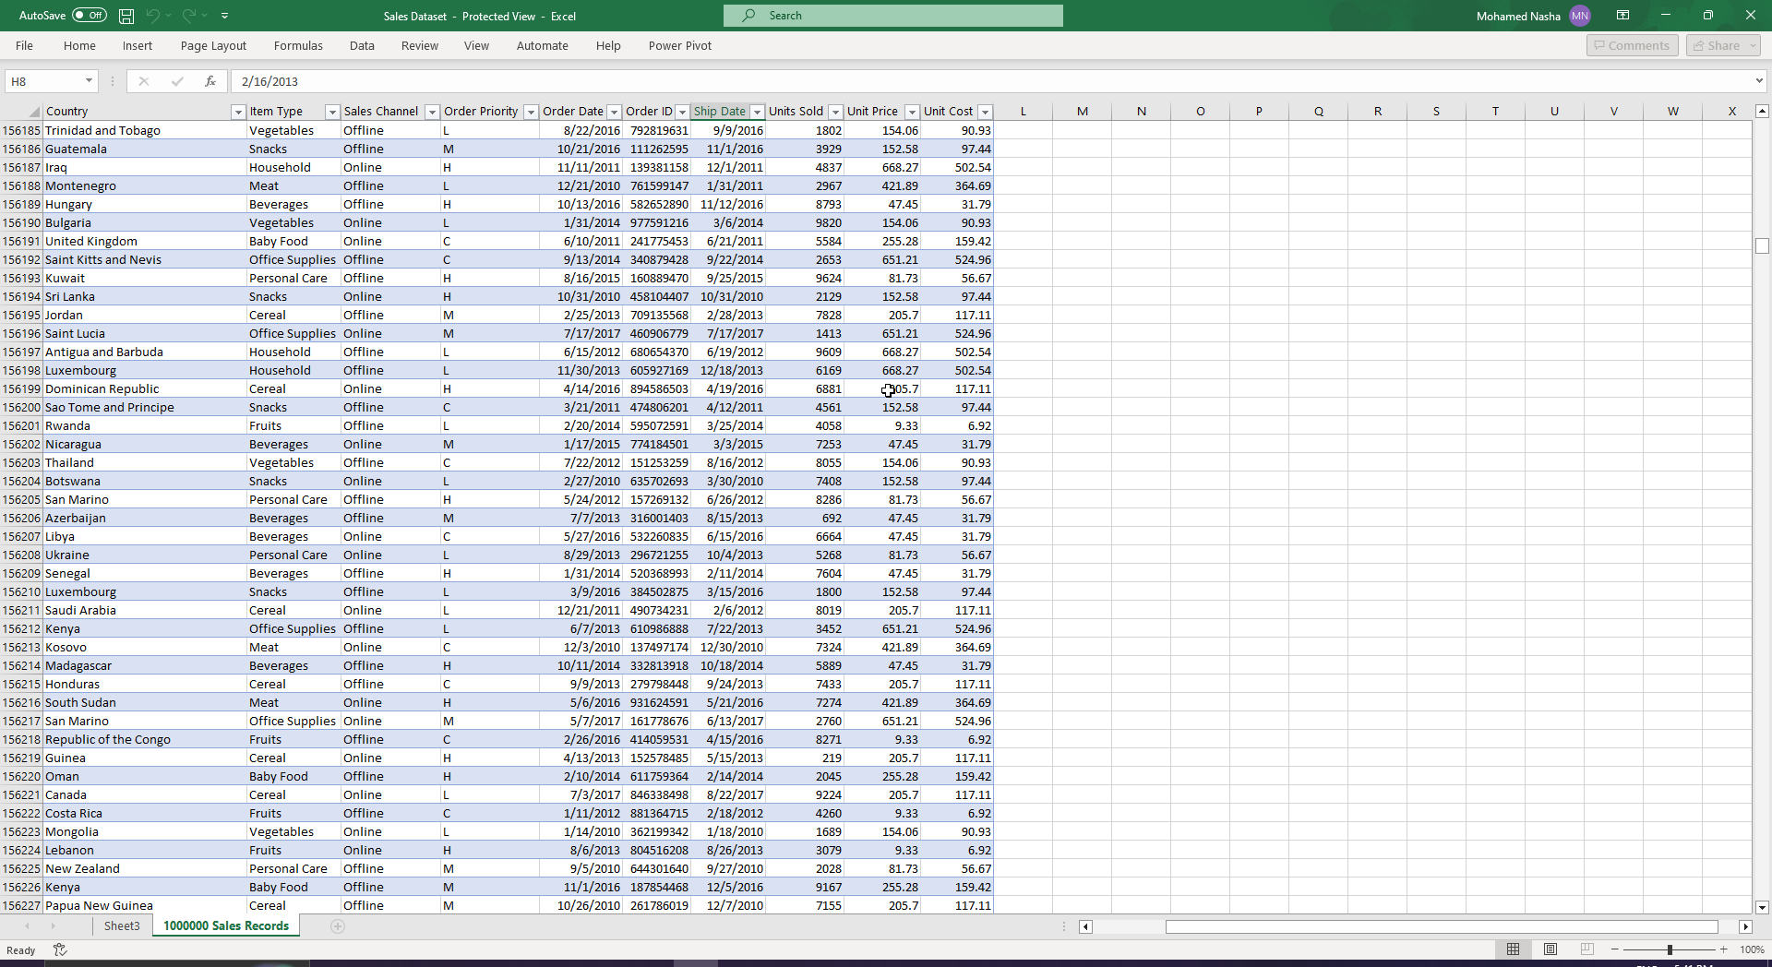This screenshot has height=967, width=1772.
Task: Click the Cancel (X) icon in formula bar
Action: point(143,81)
